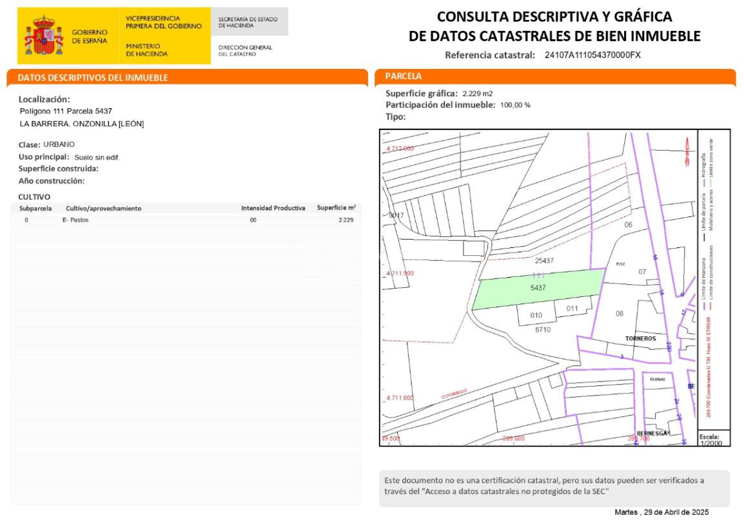Screen dimensions: 744x525
Task: Click the Escala 1/2000 box
Action: [x=714, y=439]
